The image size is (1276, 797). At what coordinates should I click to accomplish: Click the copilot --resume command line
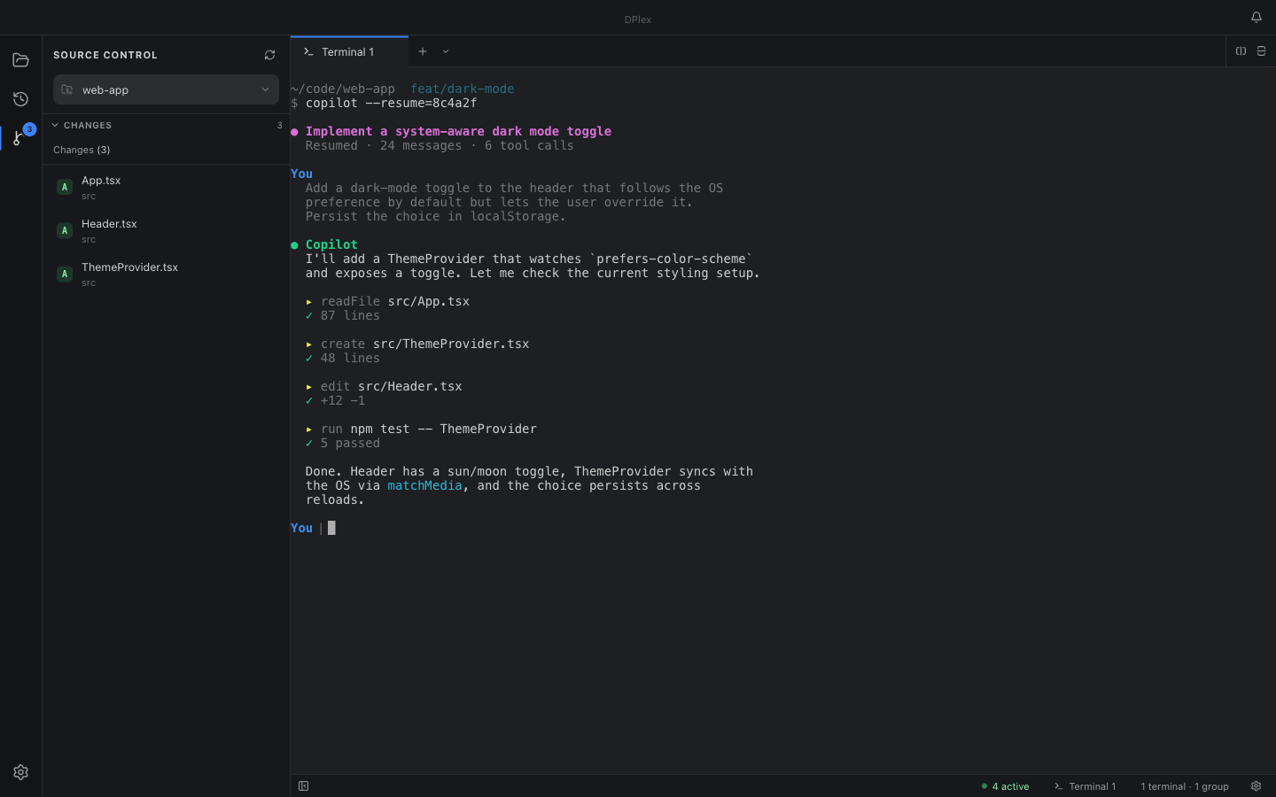391,103
